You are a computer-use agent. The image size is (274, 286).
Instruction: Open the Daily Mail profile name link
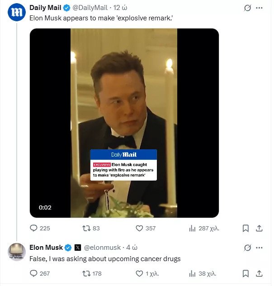click(x=45, y=8)
